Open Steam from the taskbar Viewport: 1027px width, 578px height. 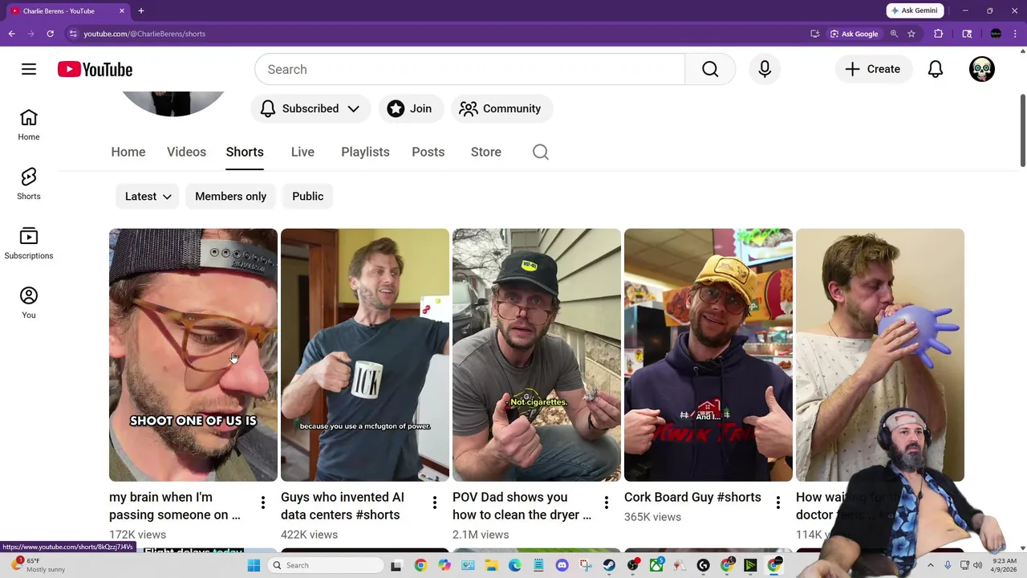609,565
